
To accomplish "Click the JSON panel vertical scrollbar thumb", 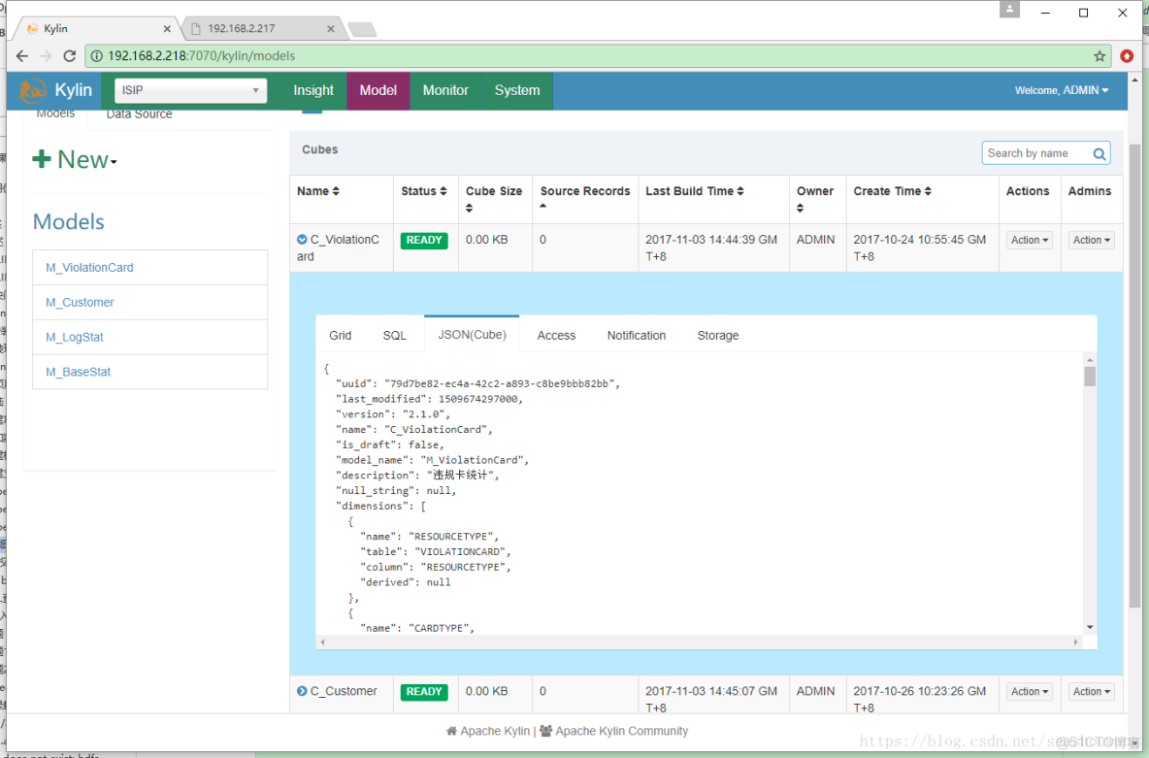I will pyautogui.click(x=1090, y=376).
